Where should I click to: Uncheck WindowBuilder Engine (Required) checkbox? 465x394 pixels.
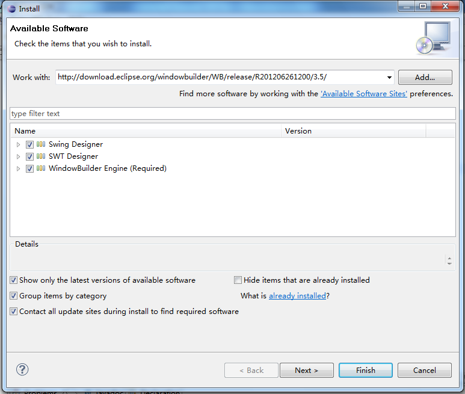click(x=29, y=168)
